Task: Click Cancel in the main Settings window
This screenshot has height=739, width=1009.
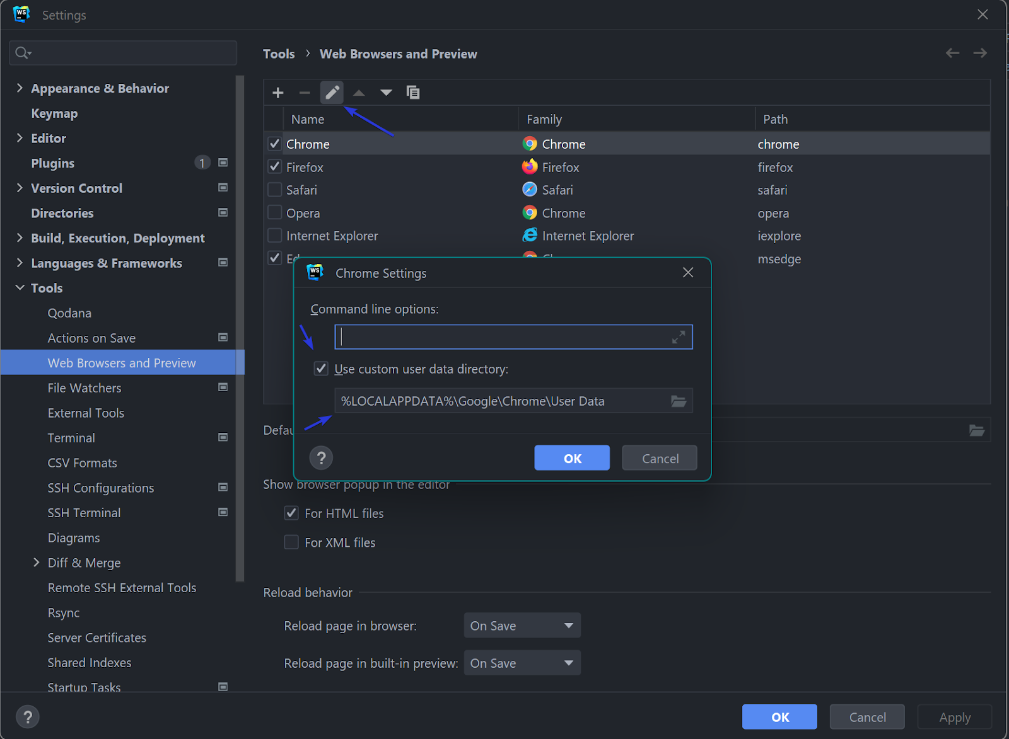Action: [x=867, y=717]
